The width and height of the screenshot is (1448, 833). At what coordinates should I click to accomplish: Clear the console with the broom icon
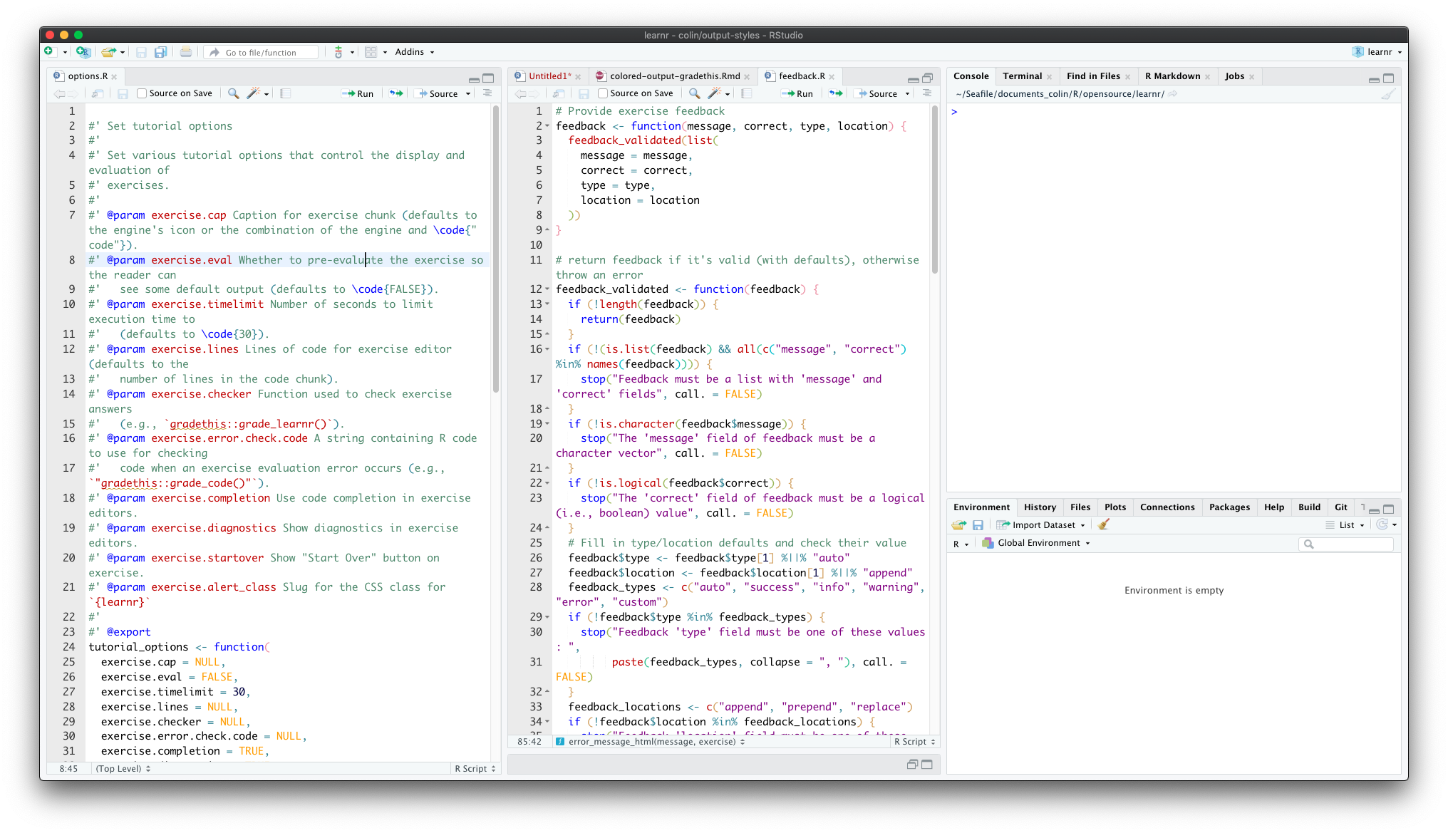pyautogui.click(x=1390, y=93)
